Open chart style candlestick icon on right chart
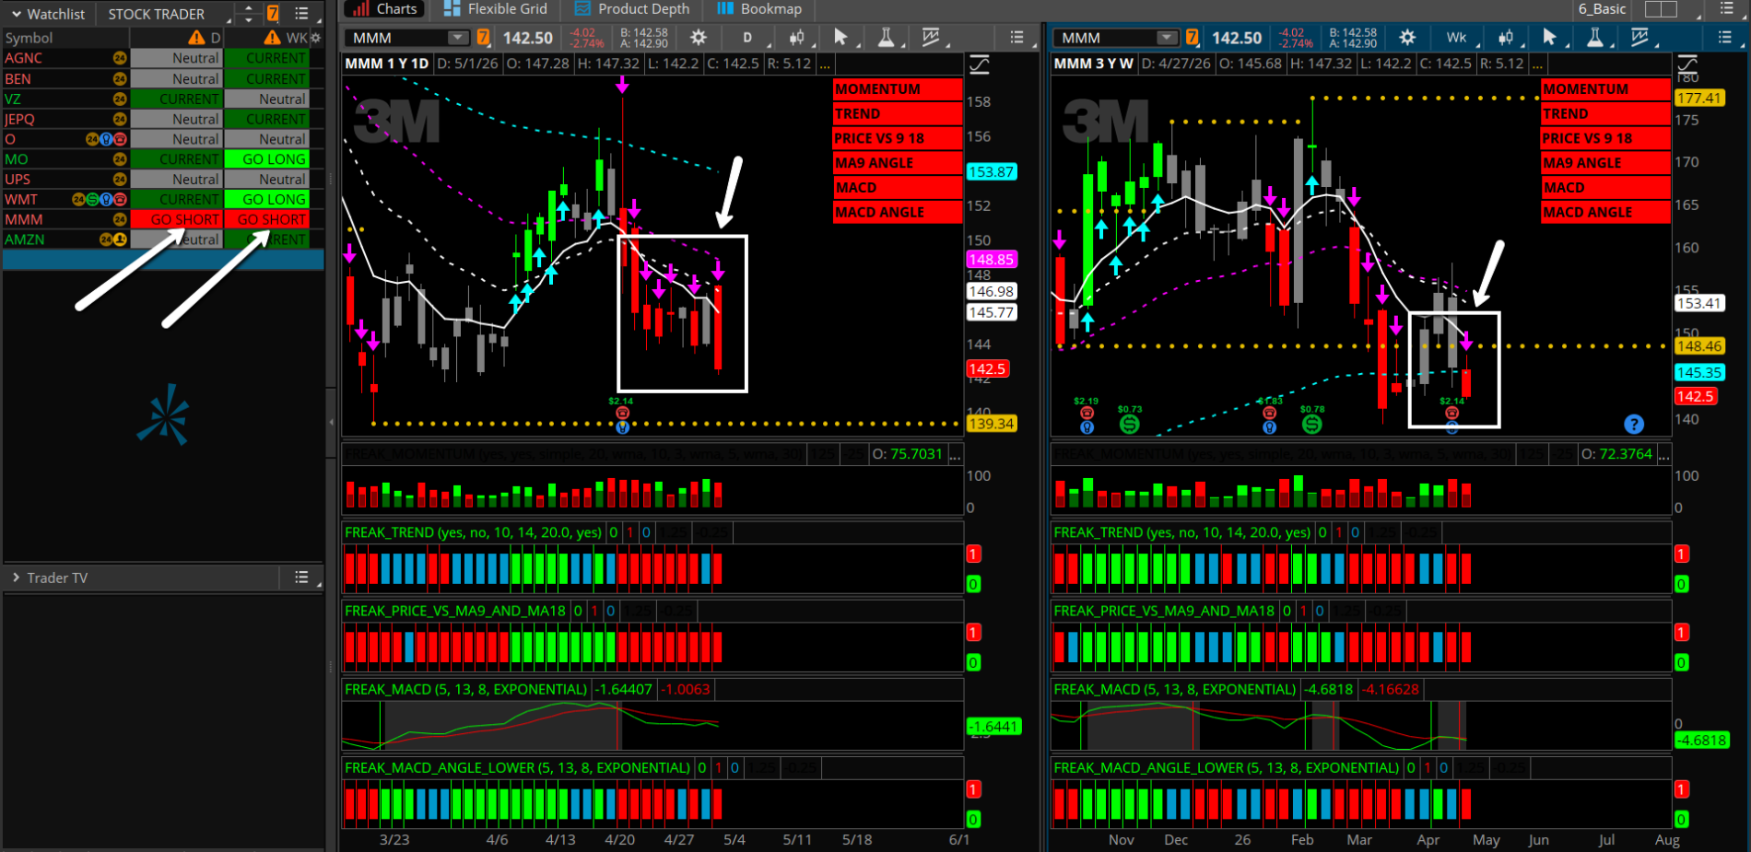 (1506, 38)
